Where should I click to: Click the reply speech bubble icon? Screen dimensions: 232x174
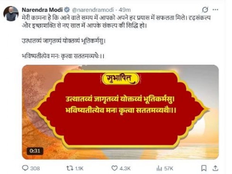[x=25, y=168]
